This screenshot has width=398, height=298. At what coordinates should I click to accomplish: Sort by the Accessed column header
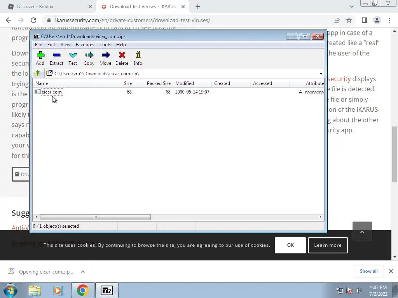[x=270, y=83]
